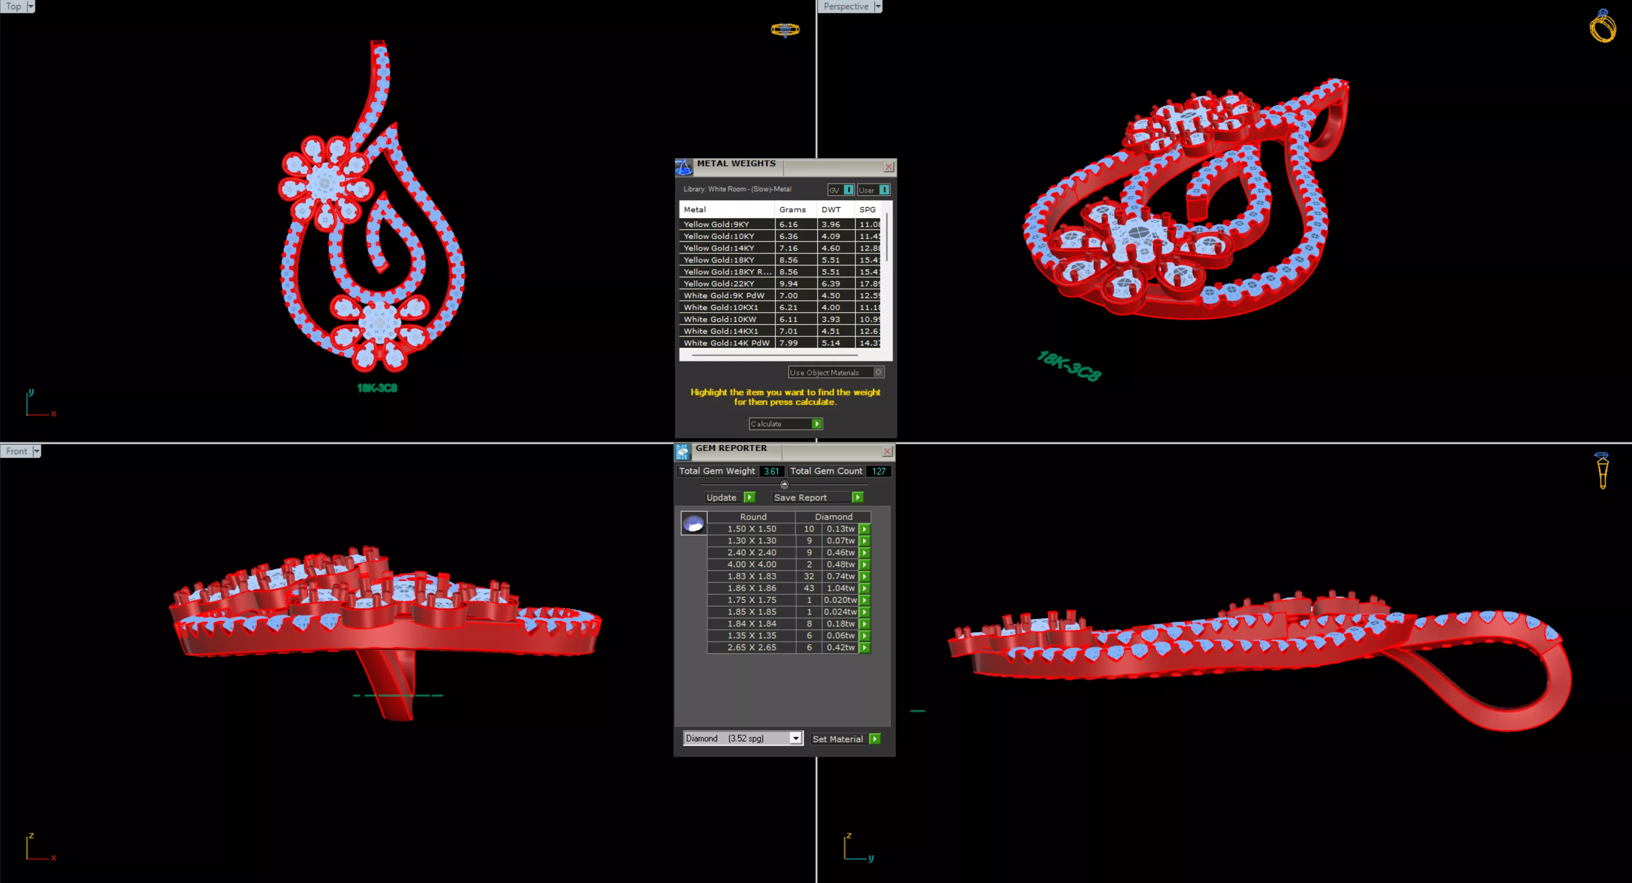Click Update in Gem Reporter
Screen dimensions: 1632x883
pos(730,497)
